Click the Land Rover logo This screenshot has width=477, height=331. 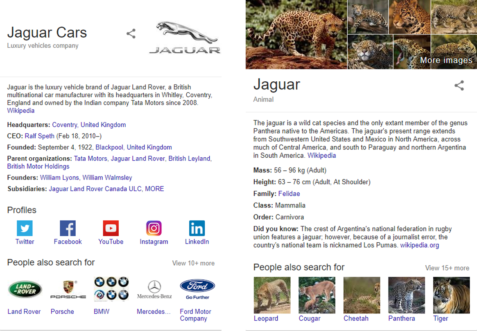[25, 289]
